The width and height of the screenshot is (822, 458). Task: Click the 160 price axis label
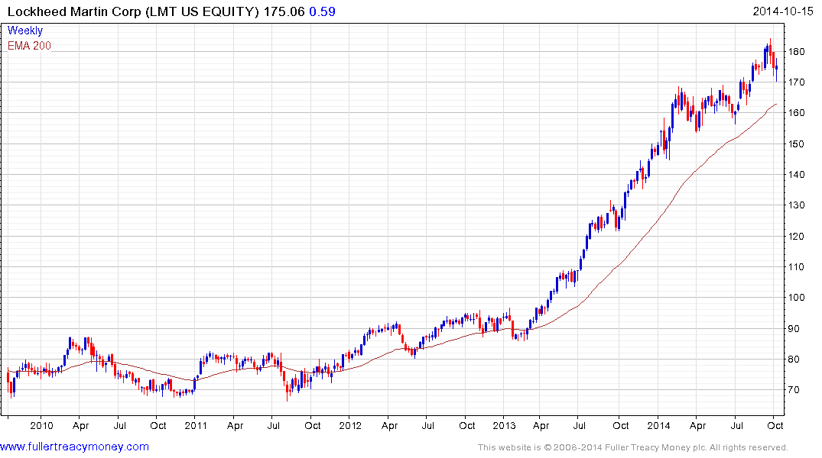[x=796, y=113]
